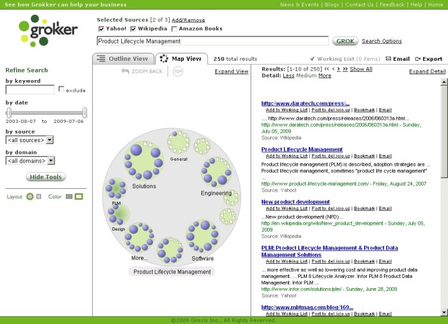Open the Product Lifecycle Management result link
The height and width of the screenshot is (324, 448).
pyautogui.click(x=302, y=149)
